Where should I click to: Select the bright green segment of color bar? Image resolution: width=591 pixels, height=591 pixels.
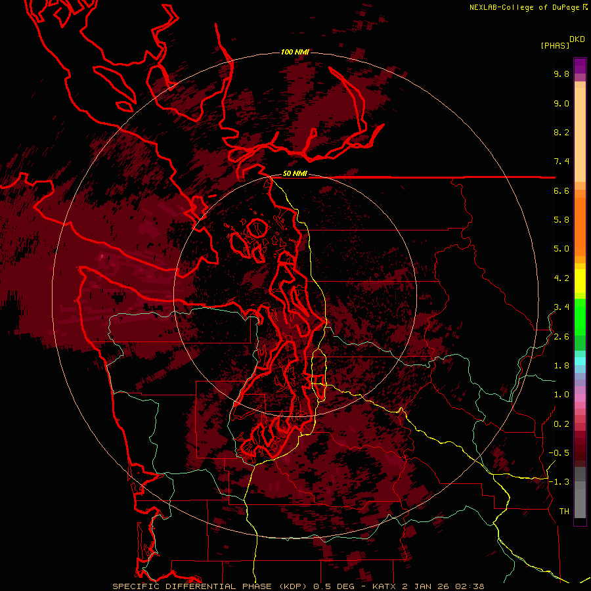[x=580, y=317]
